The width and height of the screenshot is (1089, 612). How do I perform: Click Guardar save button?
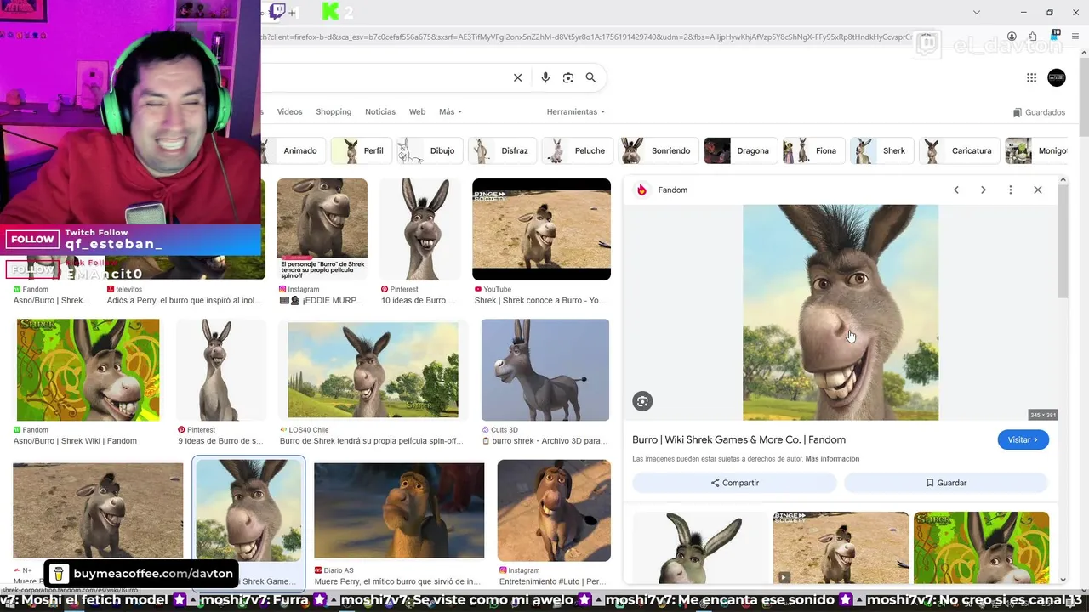pos(945,483)
